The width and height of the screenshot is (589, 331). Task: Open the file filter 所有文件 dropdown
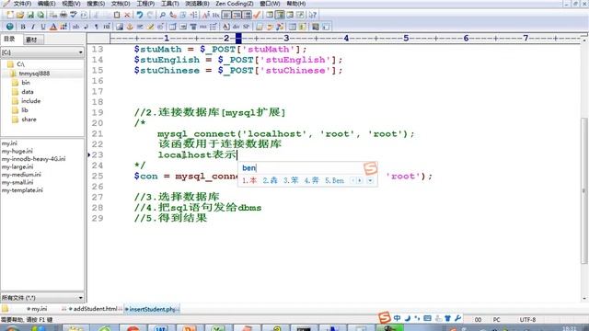[42, 298]
